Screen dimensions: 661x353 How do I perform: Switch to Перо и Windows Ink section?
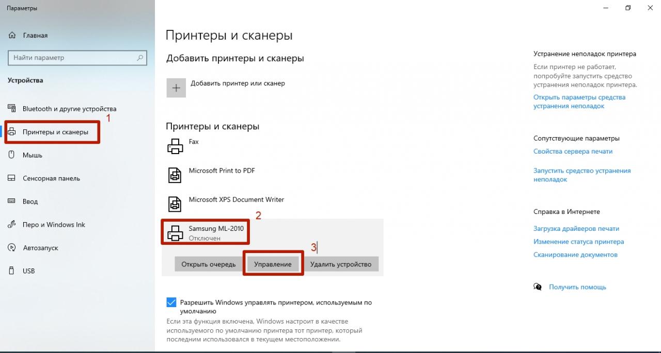[54, 225]
